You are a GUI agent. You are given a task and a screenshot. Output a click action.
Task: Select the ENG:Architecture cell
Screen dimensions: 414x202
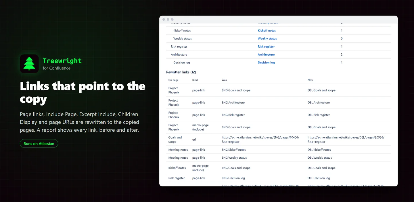(233, 102)
